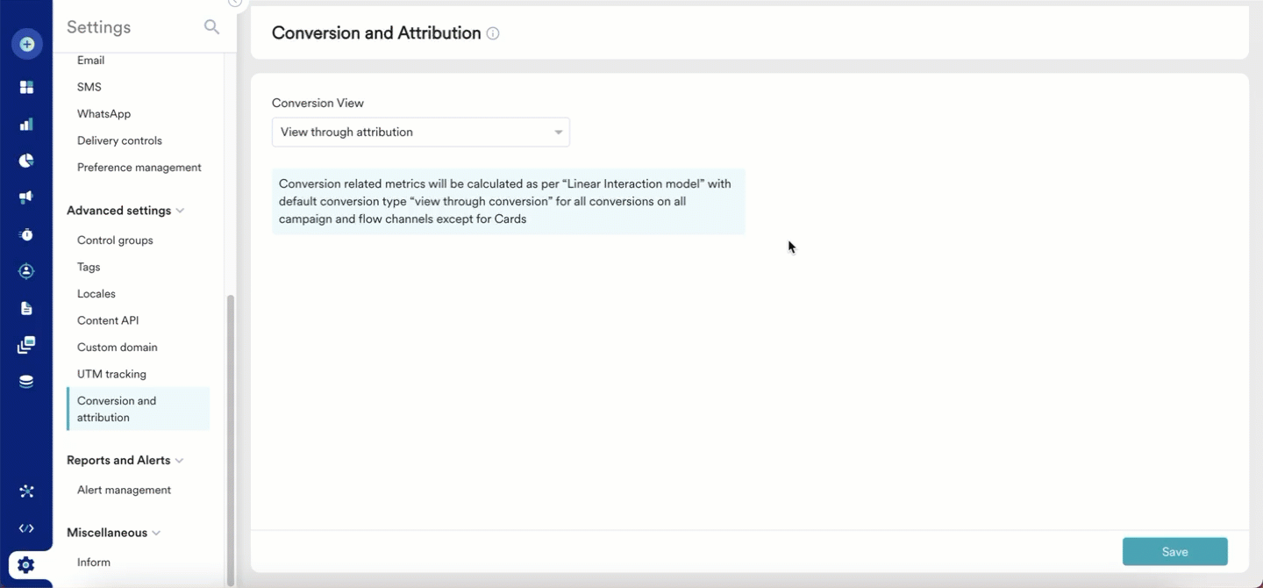Click the blue plus create icon
This screenshot has height=588, width=1263.
[26, 44]
